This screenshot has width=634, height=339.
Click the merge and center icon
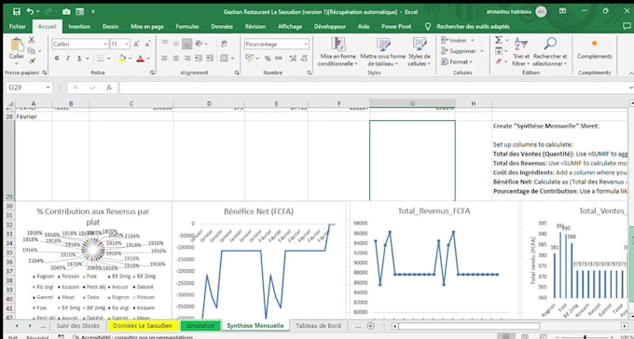[x=224, y=59]
